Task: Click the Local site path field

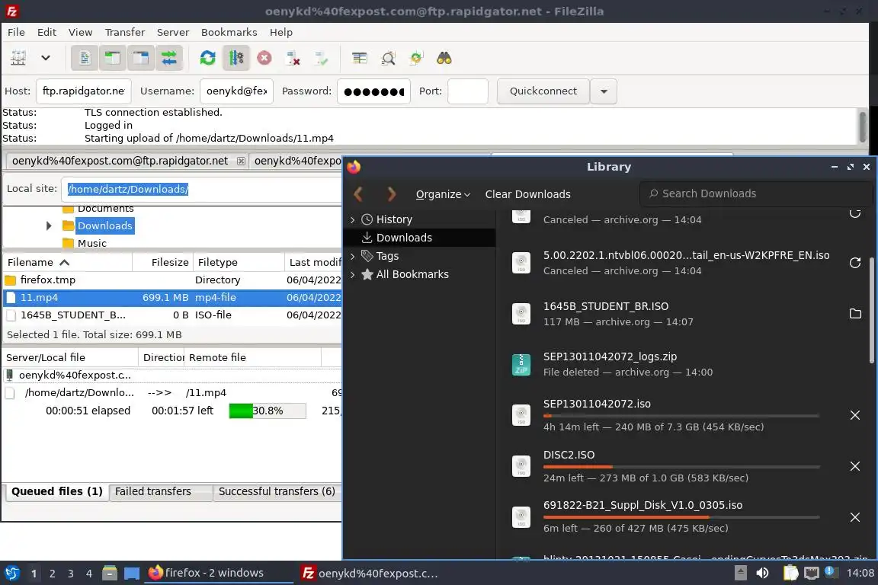Action: coord(201,189)
